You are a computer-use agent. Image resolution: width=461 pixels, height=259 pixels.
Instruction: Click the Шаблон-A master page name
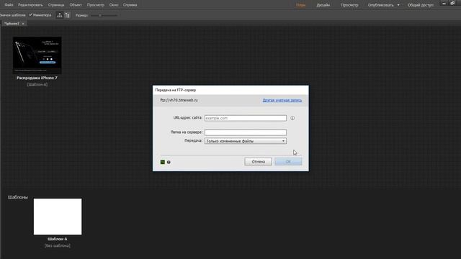click(58, 239)
